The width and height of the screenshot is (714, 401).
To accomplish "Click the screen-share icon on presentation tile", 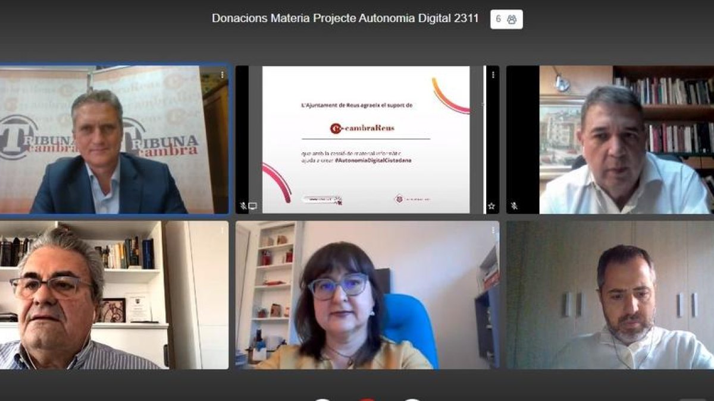I will tap(253, 206).
